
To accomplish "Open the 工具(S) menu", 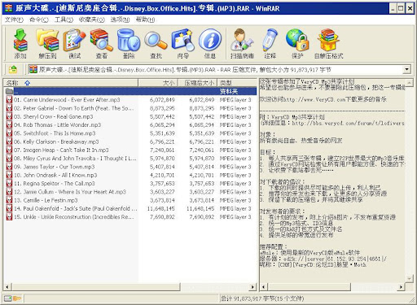I will coord(64,20).
